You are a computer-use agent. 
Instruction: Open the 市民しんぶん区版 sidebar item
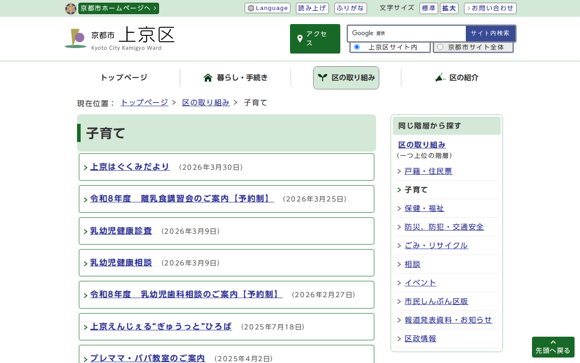[x=436, y=301]
